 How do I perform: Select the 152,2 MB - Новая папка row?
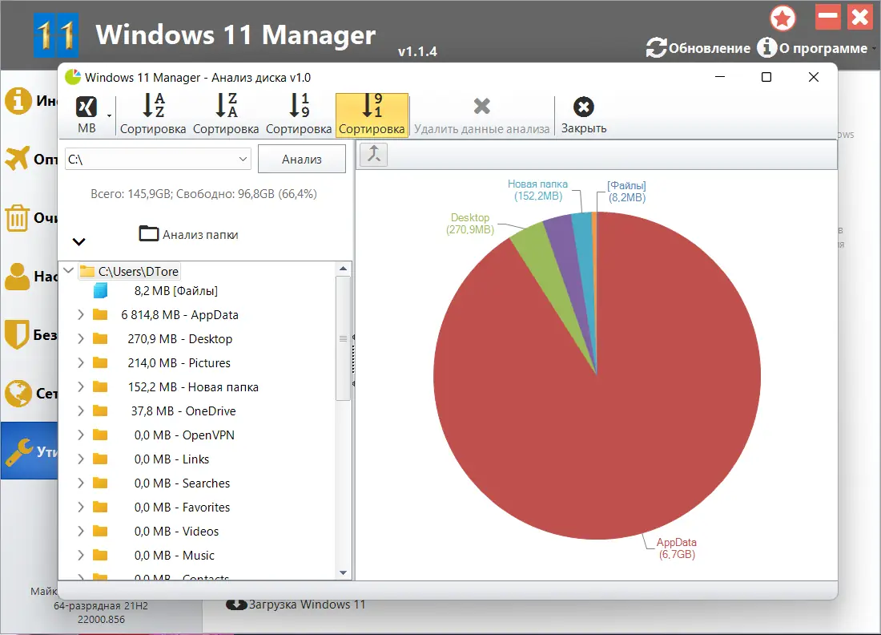(x=193, y=387)
